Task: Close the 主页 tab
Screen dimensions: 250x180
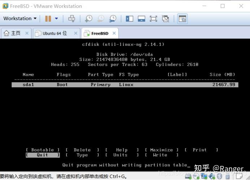Action: tap(27, 33)
